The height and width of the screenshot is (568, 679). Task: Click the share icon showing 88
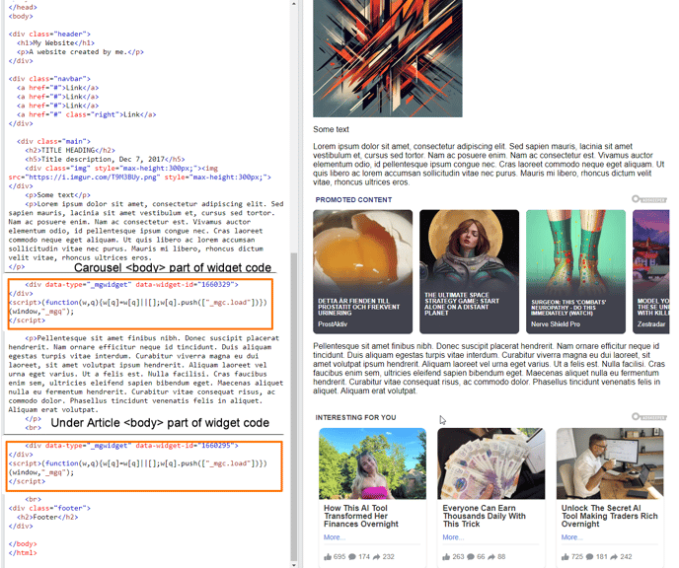[491, 557]
